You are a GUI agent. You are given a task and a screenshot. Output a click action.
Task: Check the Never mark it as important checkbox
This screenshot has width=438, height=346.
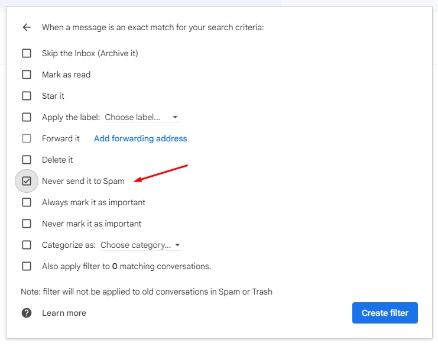[x=27, y=224]
